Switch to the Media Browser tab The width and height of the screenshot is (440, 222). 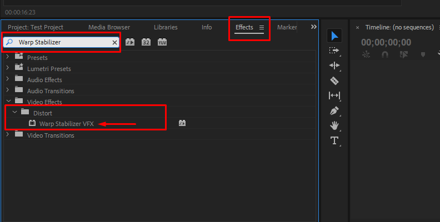tap(109, 27)
